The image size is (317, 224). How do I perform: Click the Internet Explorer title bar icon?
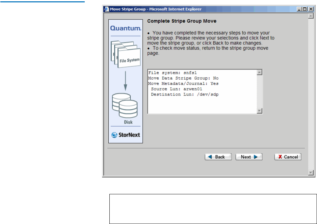pos(106,9)
